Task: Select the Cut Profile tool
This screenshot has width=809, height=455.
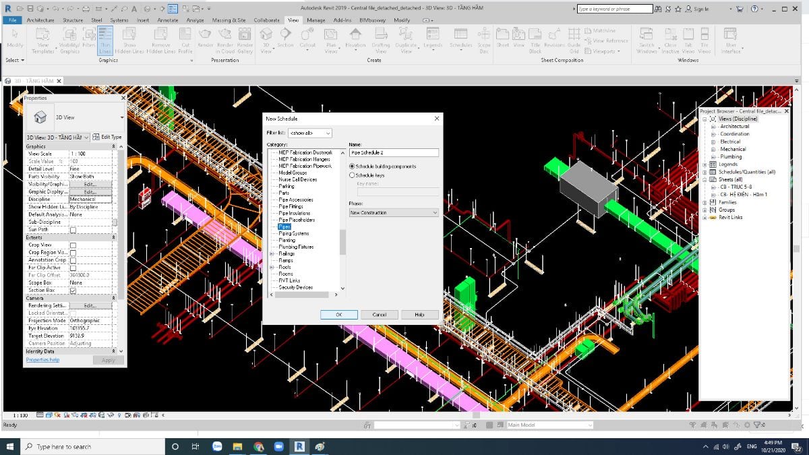Action: coord(186,38)
